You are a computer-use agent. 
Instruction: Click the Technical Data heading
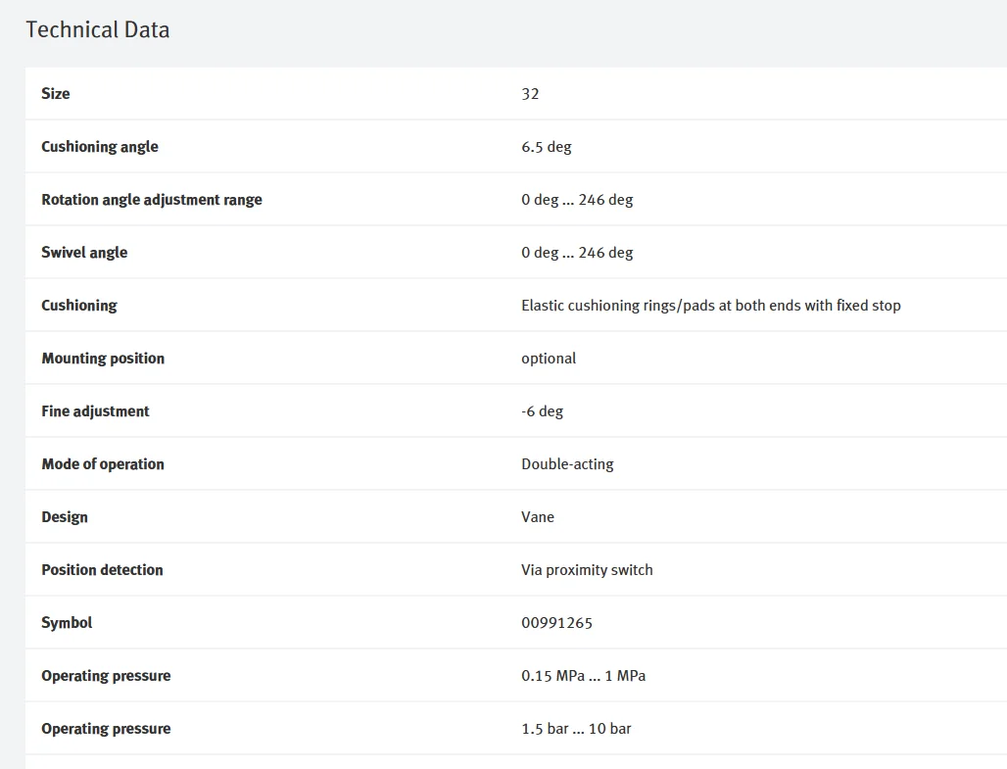[97, 30]
